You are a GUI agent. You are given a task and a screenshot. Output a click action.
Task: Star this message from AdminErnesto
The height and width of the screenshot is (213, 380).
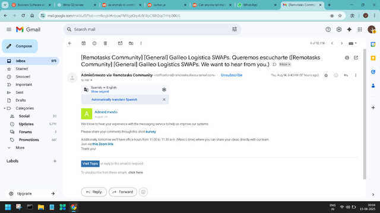click(326, 75)
